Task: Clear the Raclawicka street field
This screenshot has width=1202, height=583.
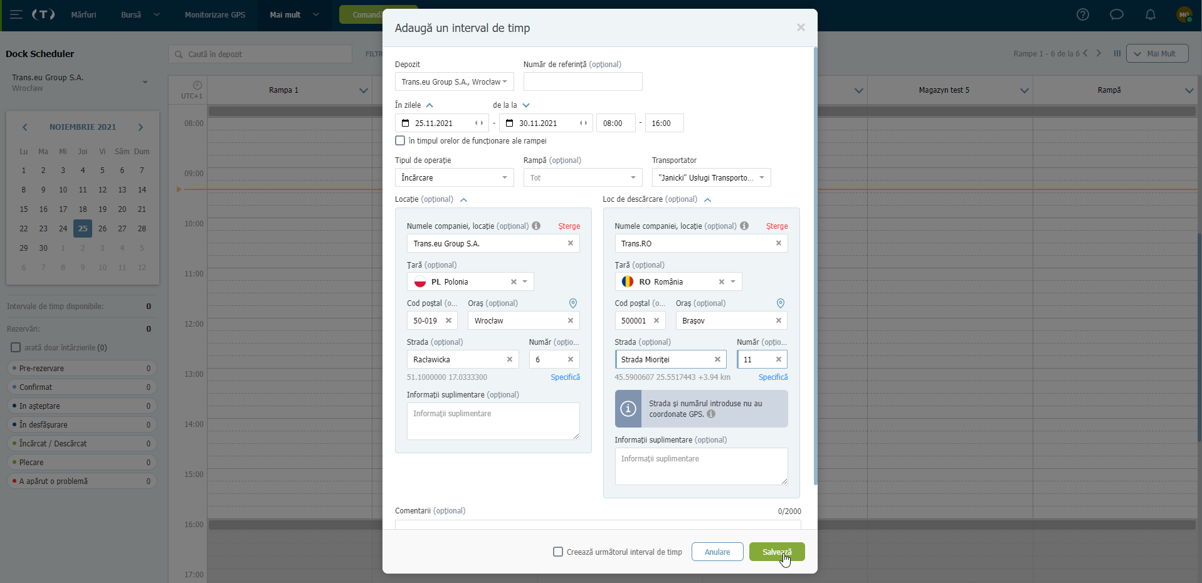Action: tap(510, 359)
